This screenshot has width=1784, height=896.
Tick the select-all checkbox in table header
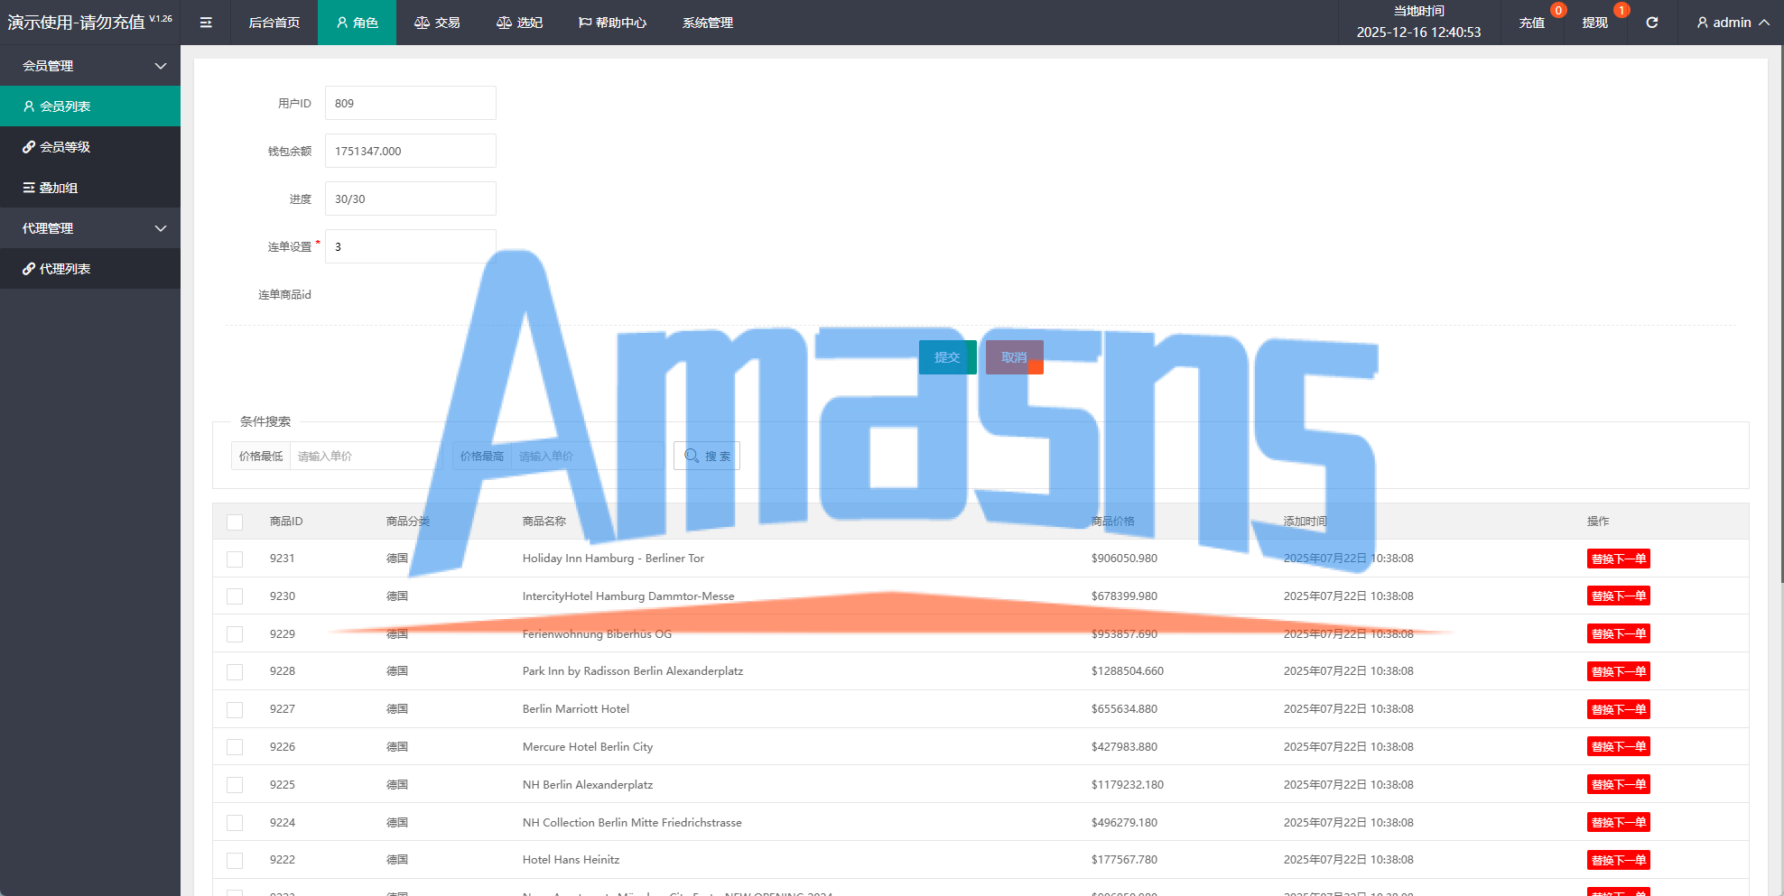pos(235,522)
